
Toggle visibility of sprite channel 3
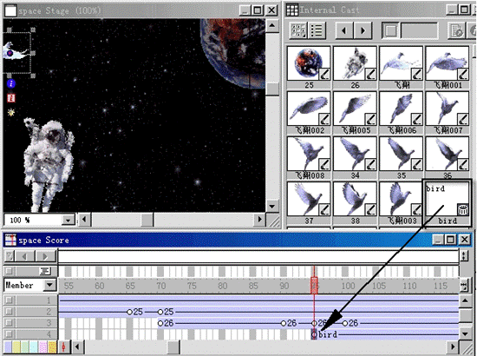tap(10, 323)
